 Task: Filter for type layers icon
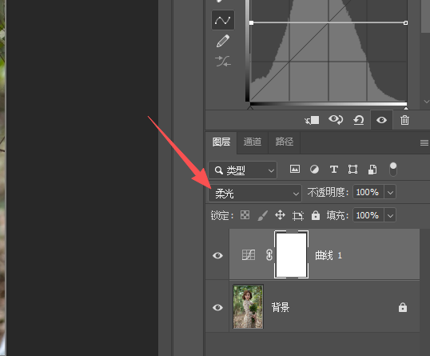[334, 169]
